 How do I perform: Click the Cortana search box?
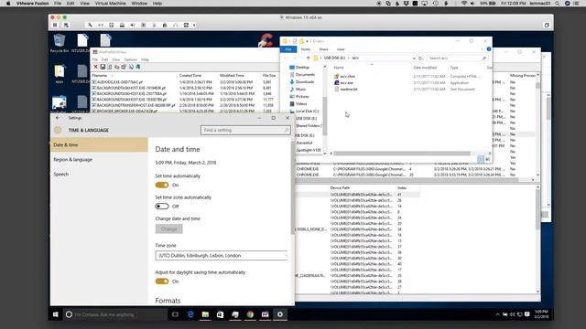(x=115, y=314)
